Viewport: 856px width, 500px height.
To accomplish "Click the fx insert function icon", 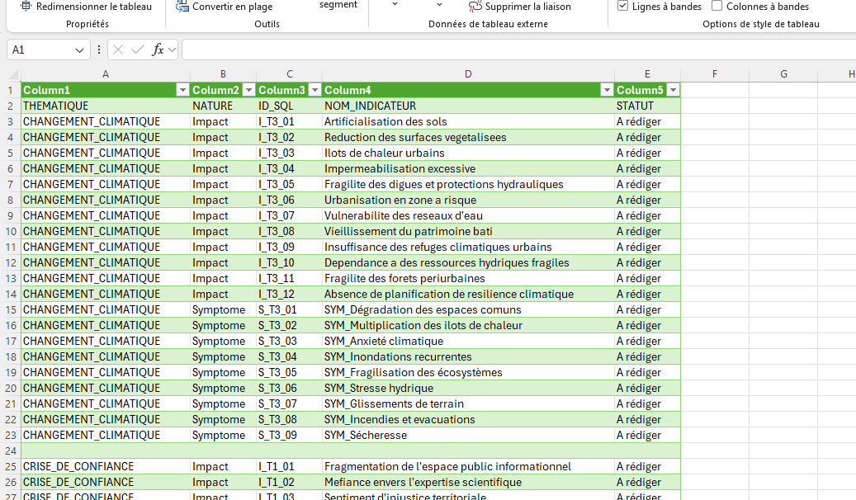I will [x=158, y=50].
